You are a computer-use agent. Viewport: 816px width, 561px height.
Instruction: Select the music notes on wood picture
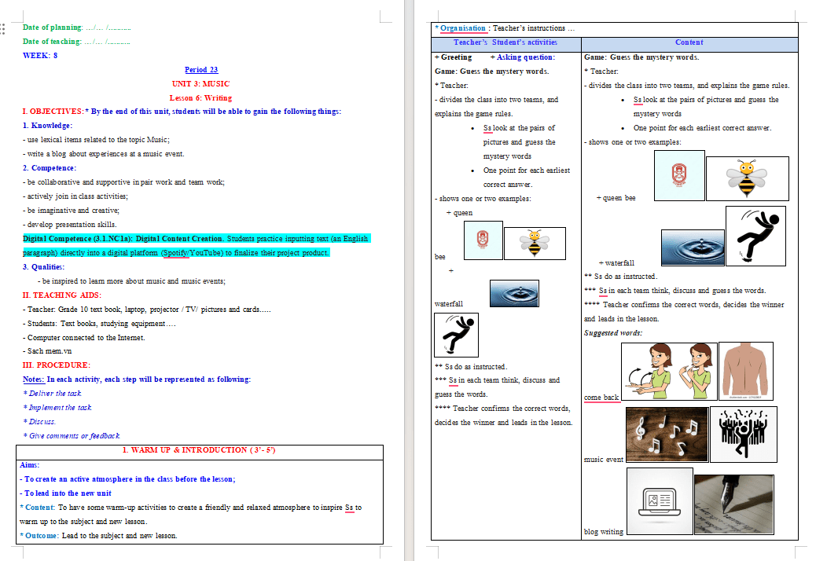pyautogui.click(x=667, y=434)
